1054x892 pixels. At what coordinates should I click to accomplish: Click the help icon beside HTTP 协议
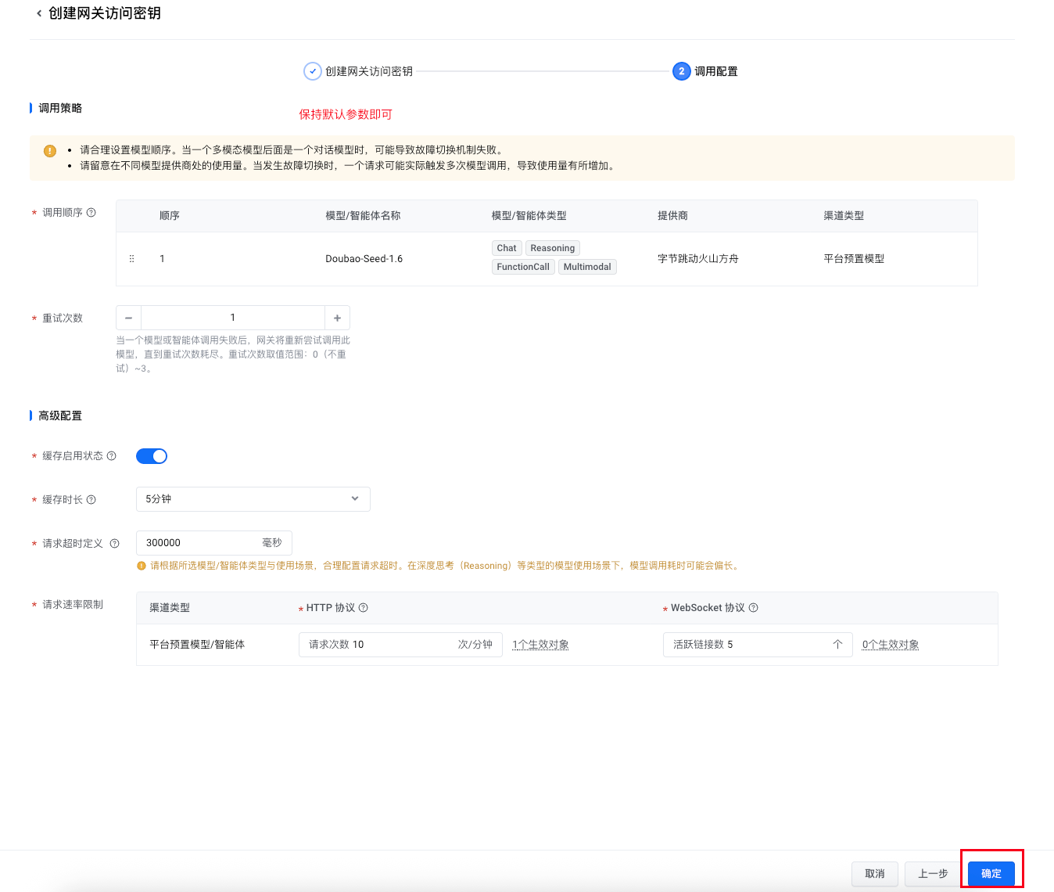tap(364, 608)
